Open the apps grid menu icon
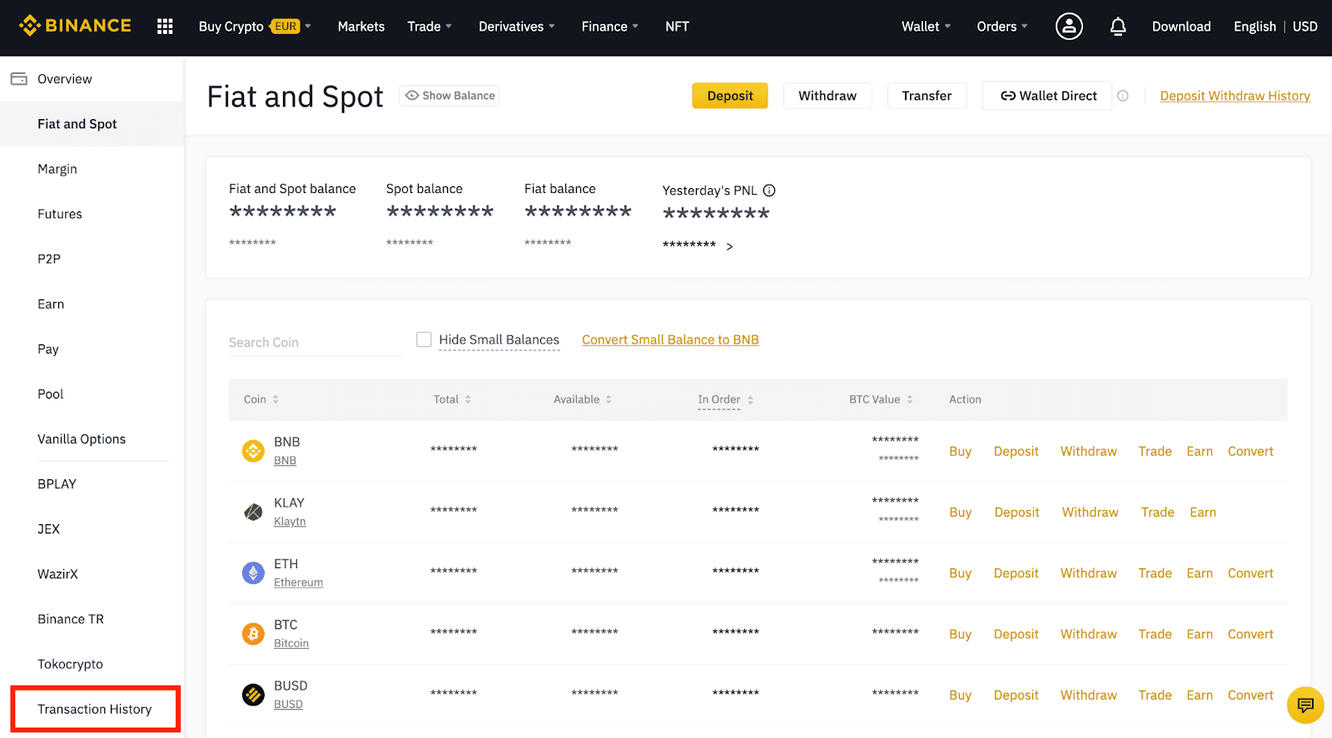Image resolution: width=1332 pixels, height=738 pixels. [x=165, y=27]
